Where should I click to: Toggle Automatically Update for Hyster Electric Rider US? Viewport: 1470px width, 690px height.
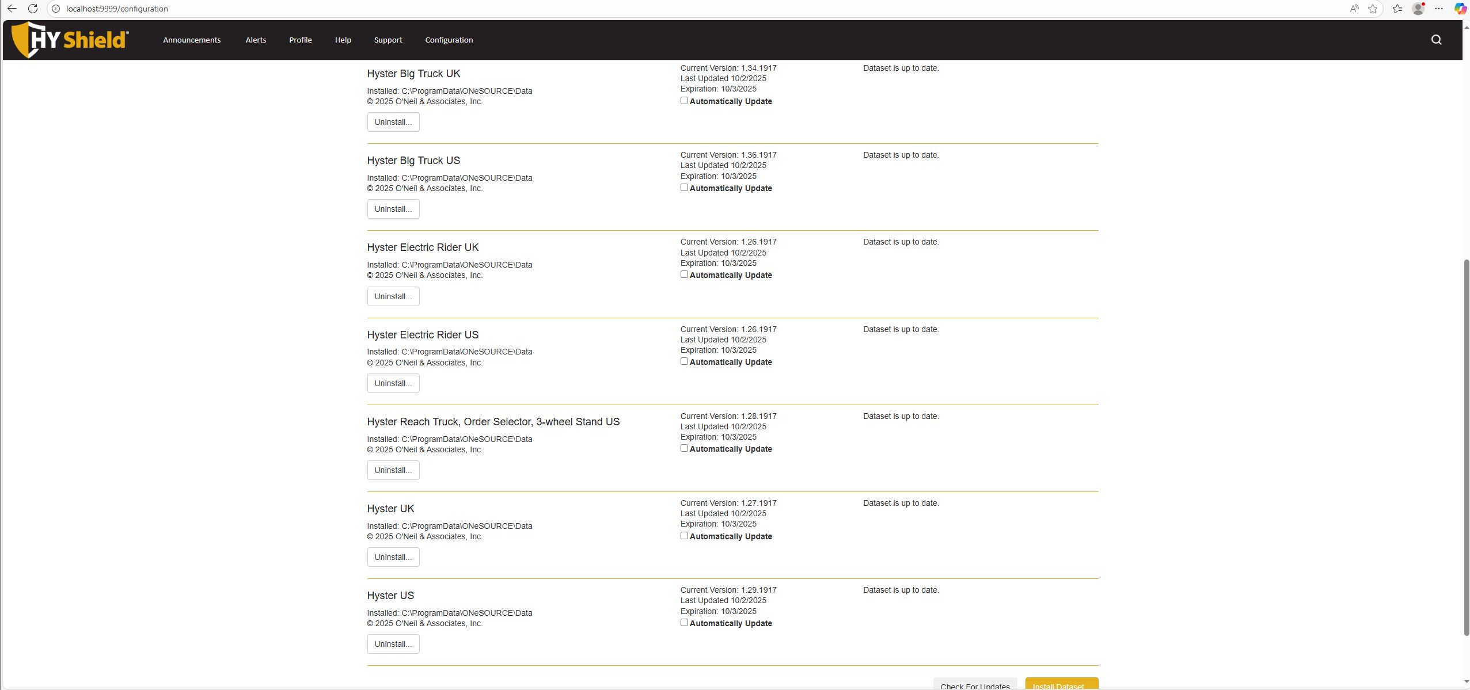[x=684, y=361]
